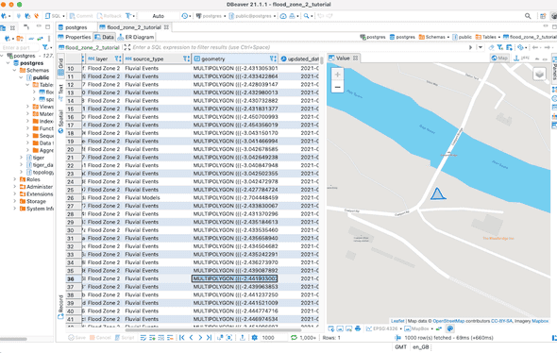Expand the Roles tree node
This screenshot has height=353, width=557.
pyautogui.click(x=14, y=179)
